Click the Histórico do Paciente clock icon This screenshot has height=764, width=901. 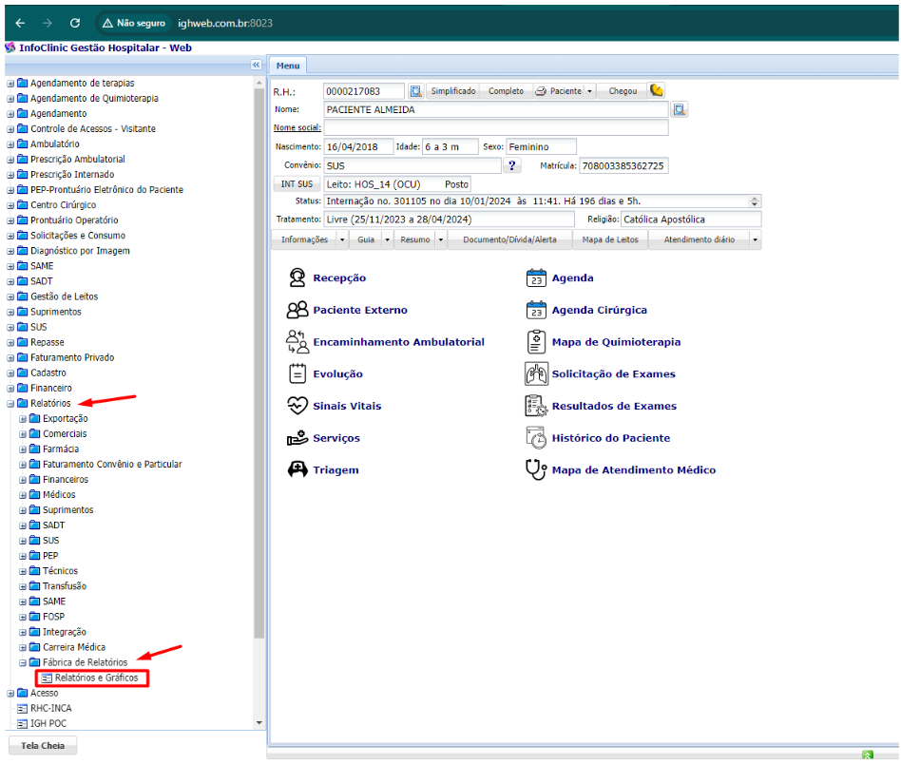coord(536,438)
